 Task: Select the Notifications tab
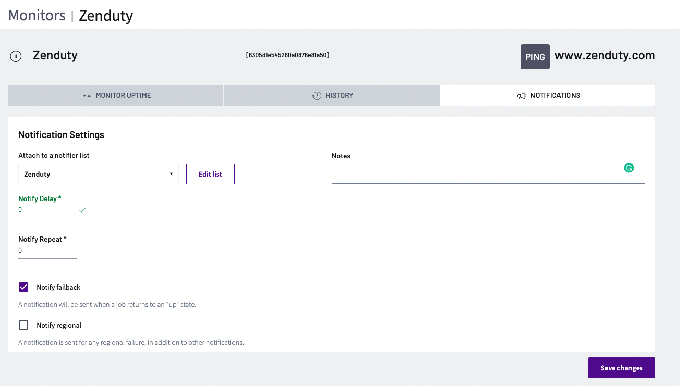coord(548,95)
